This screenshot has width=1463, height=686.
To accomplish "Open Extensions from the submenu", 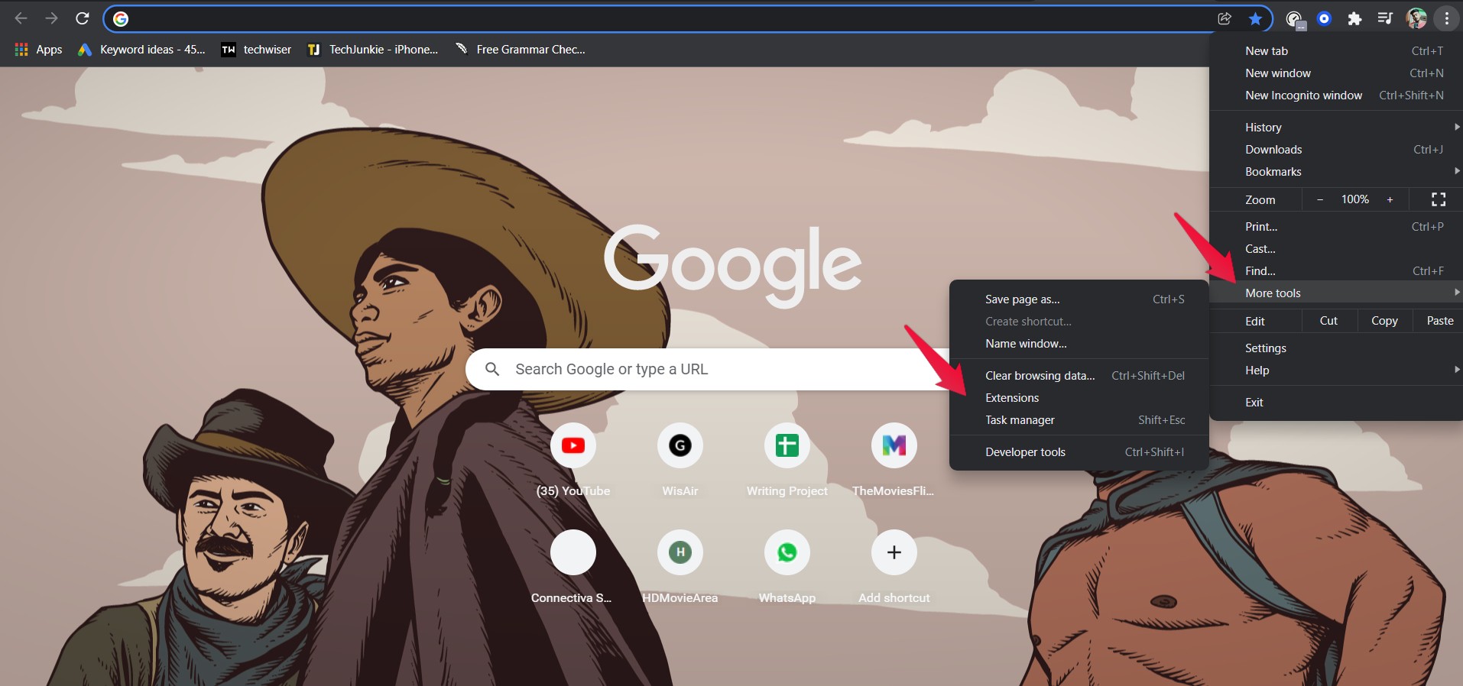I will pyautogui.click(x=1079, y=398).
